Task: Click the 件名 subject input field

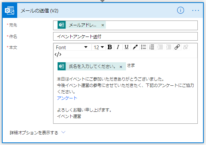Action: tap(125, 37)
